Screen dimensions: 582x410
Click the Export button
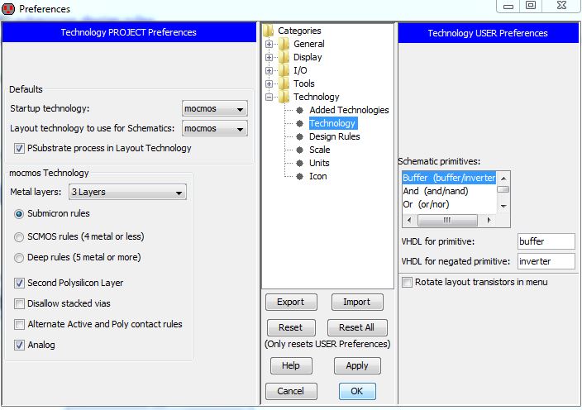[291, 302]
